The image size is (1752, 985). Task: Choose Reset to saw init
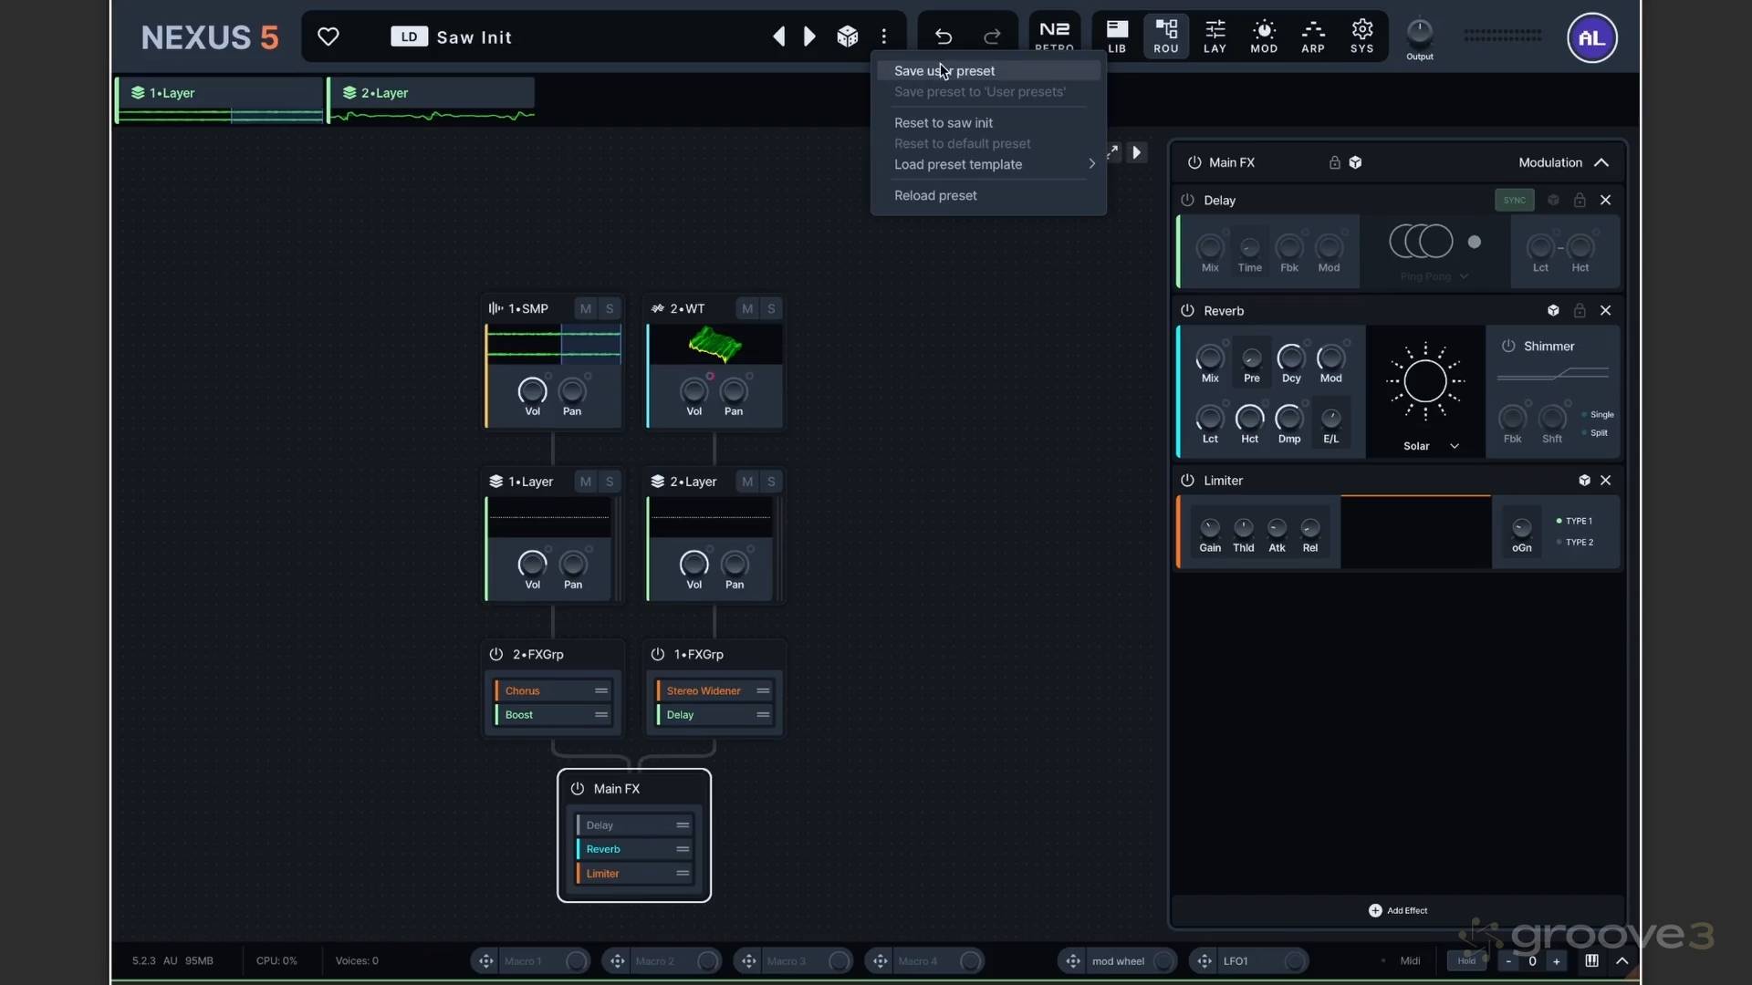point(988,122)
